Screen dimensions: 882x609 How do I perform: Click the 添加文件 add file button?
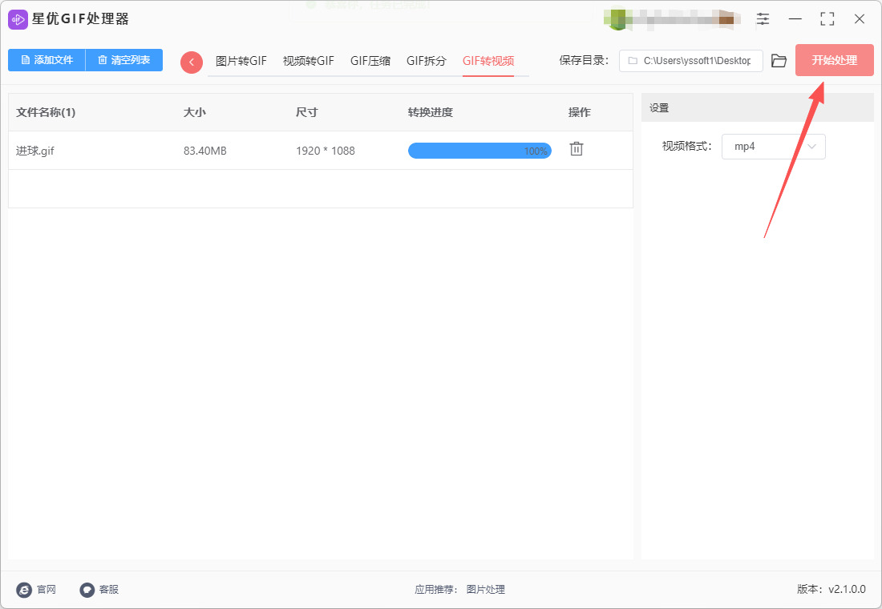pyautogui.click(x=47, y=60)
